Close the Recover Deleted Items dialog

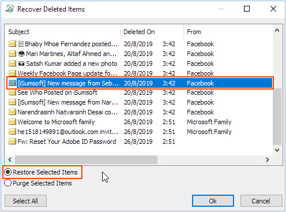(273, 9)
